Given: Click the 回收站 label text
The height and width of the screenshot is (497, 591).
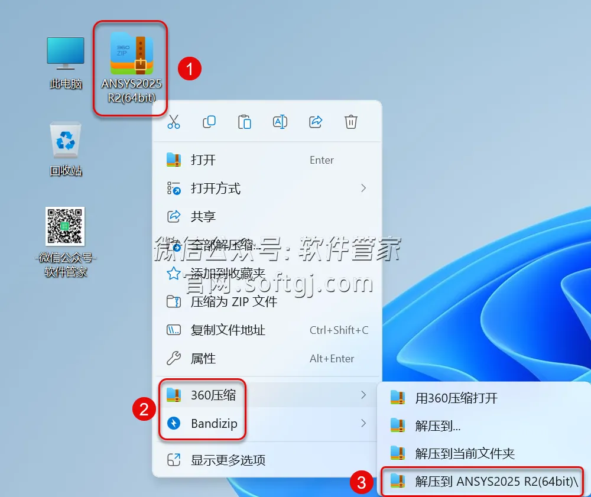Looking at the screenshot, I should [x=66, y=171].
